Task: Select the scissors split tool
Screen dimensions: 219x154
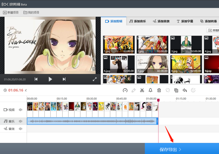Action: 142,90
